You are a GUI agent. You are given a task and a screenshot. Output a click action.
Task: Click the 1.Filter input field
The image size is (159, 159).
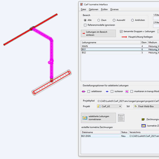(156, 18)
